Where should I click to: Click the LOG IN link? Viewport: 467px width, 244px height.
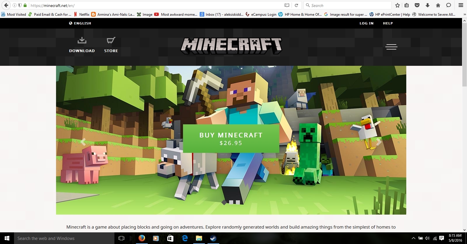366,23
